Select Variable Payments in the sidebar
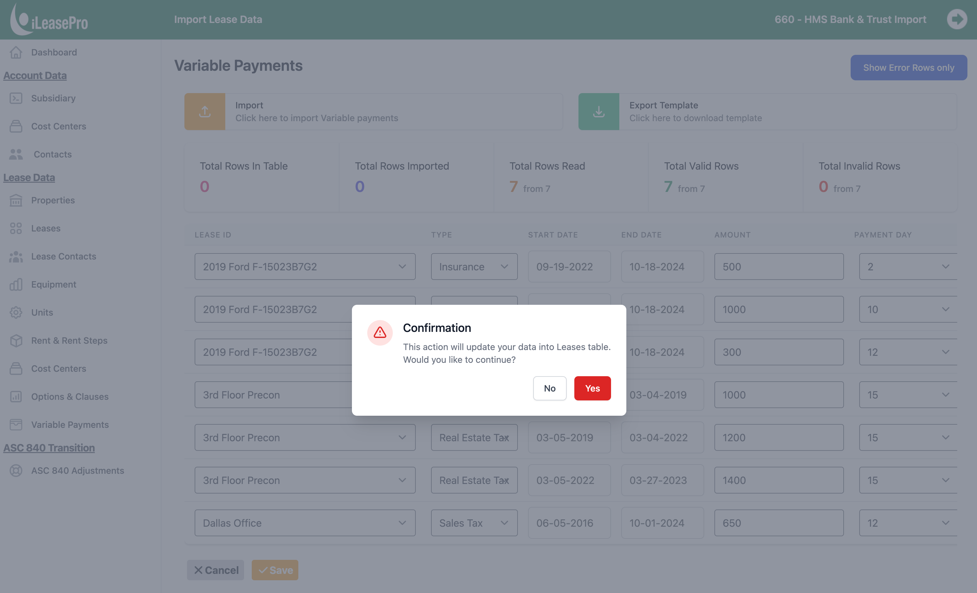Image resolution: width=977 pixels, height=593 pixels. pyautogui.click(x=70, y=425)
